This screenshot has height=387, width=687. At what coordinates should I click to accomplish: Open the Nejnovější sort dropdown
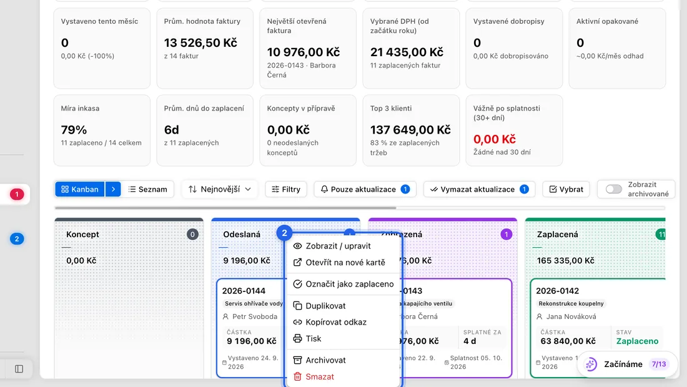(220, 189)
